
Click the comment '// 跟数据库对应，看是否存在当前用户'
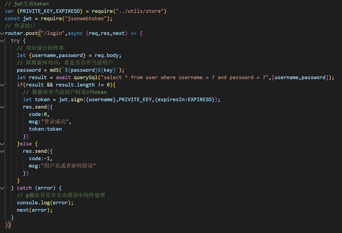pyautogui.click(x=65, y=63)
